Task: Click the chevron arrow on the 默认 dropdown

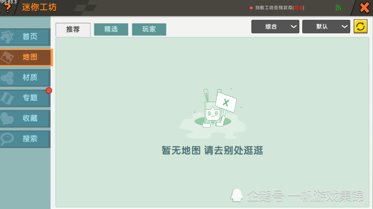Action: click(x=344, y=26)
